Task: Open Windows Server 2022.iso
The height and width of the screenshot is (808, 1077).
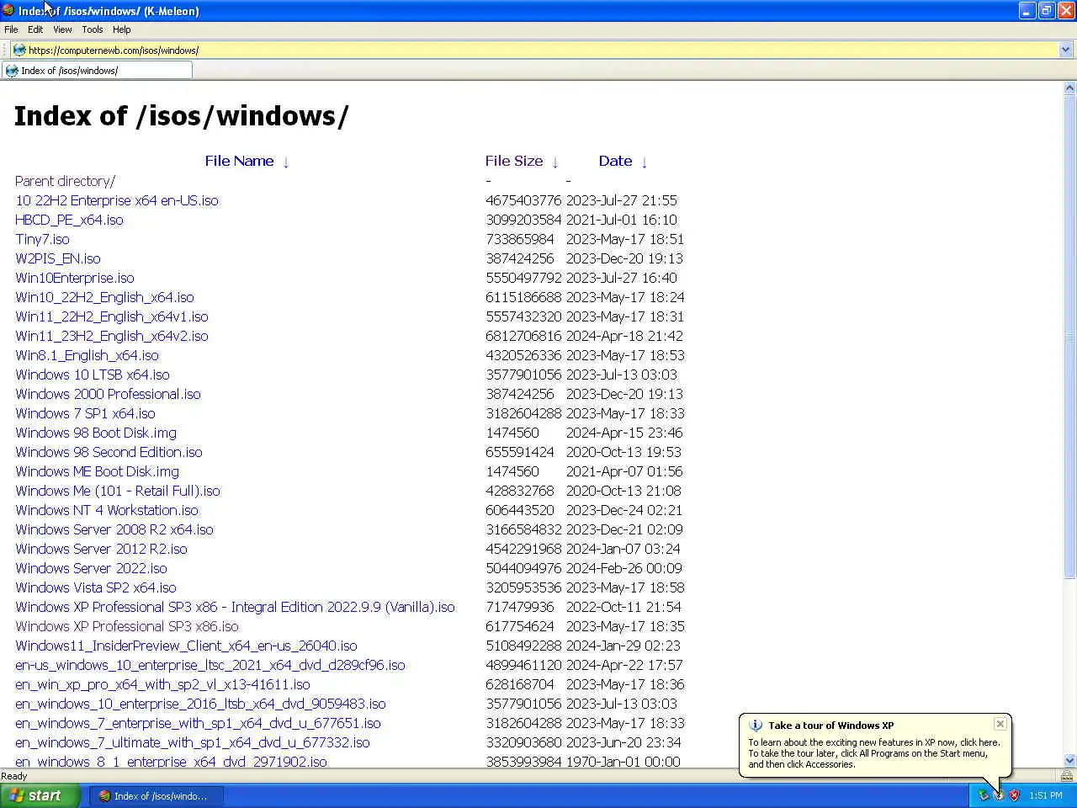Action: click(x=91, y=568)
